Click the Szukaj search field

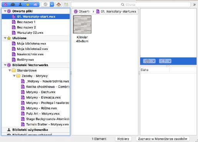pos(131,5)
